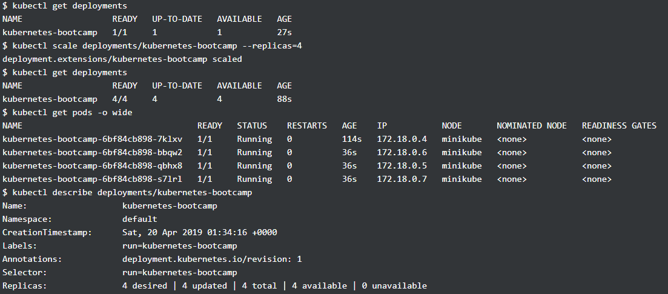Screen dimensions: 668x294
Task: Click the 'default' namespace value
Action: pos(140,219)
